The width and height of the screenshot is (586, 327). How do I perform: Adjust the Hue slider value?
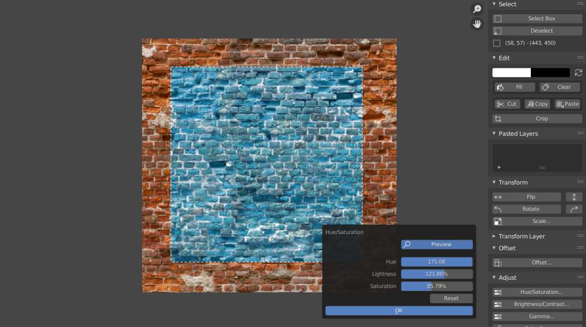tap(437, 261)
